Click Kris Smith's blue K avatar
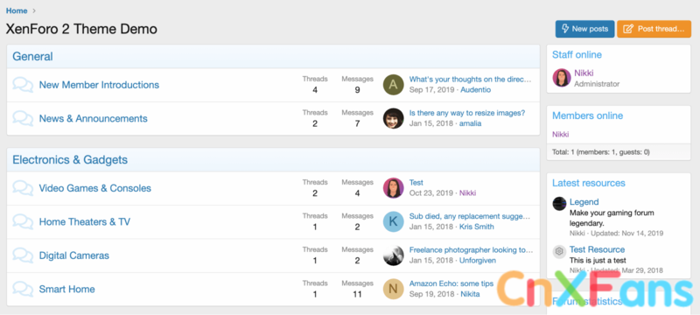700x315 pixels. [393, 221]
